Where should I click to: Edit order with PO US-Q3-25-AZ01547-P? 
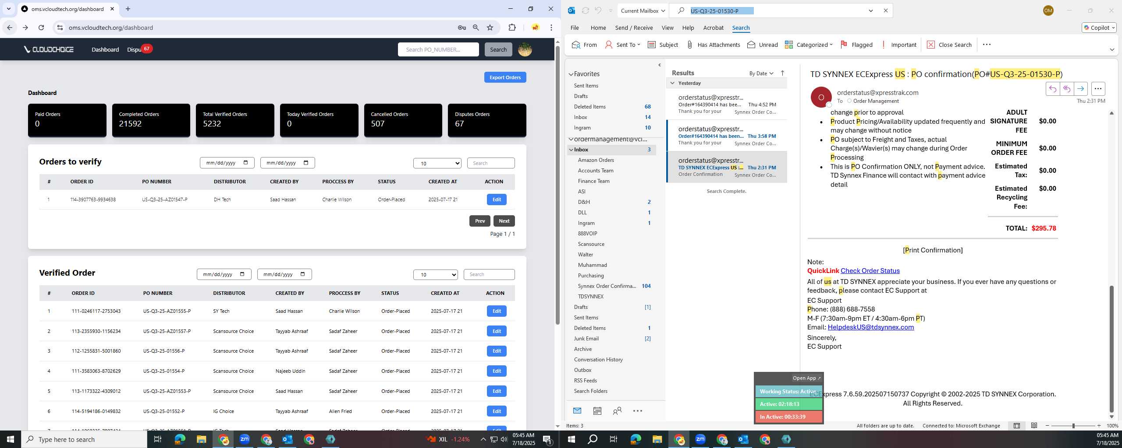(x=497, y=199)
